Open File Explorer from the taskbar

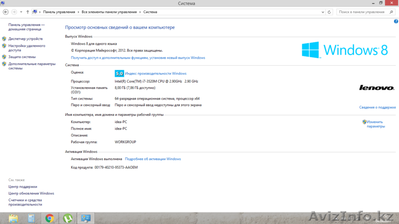coord(13,218)
